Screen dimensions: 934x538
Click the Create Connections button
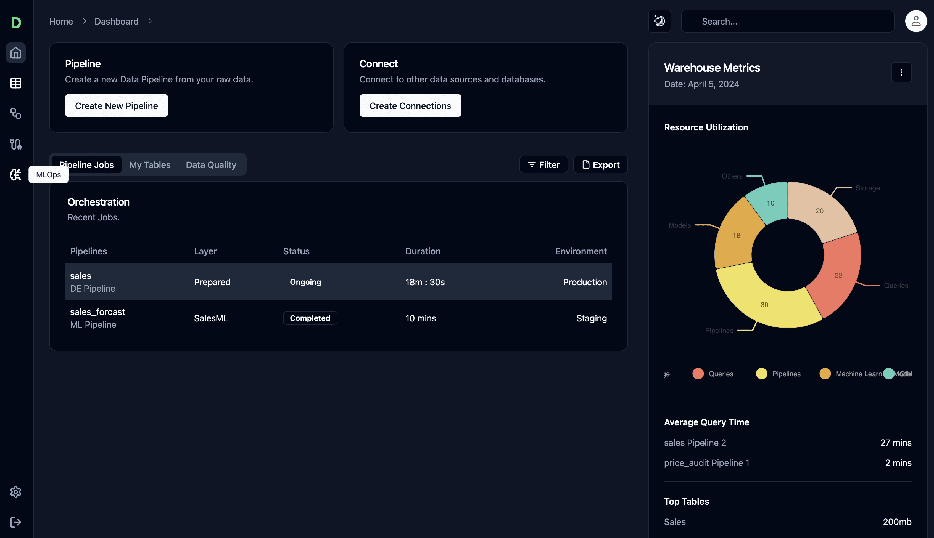(410, 105)
